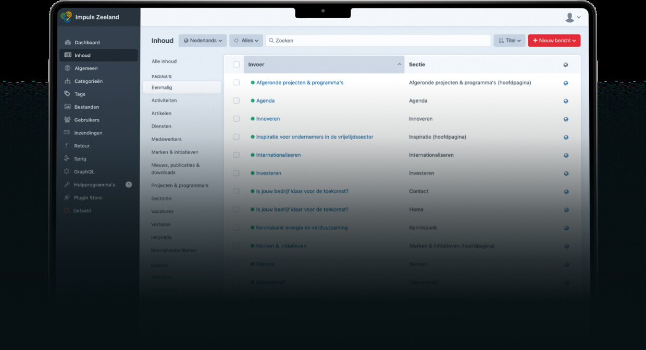Click the red Nieuw bericht button

point(554,41)
